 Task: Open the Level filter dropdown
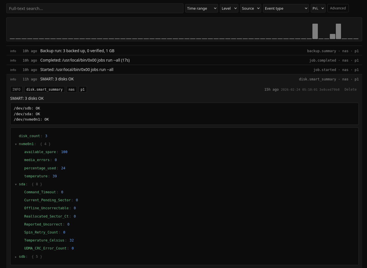point(229,8)
